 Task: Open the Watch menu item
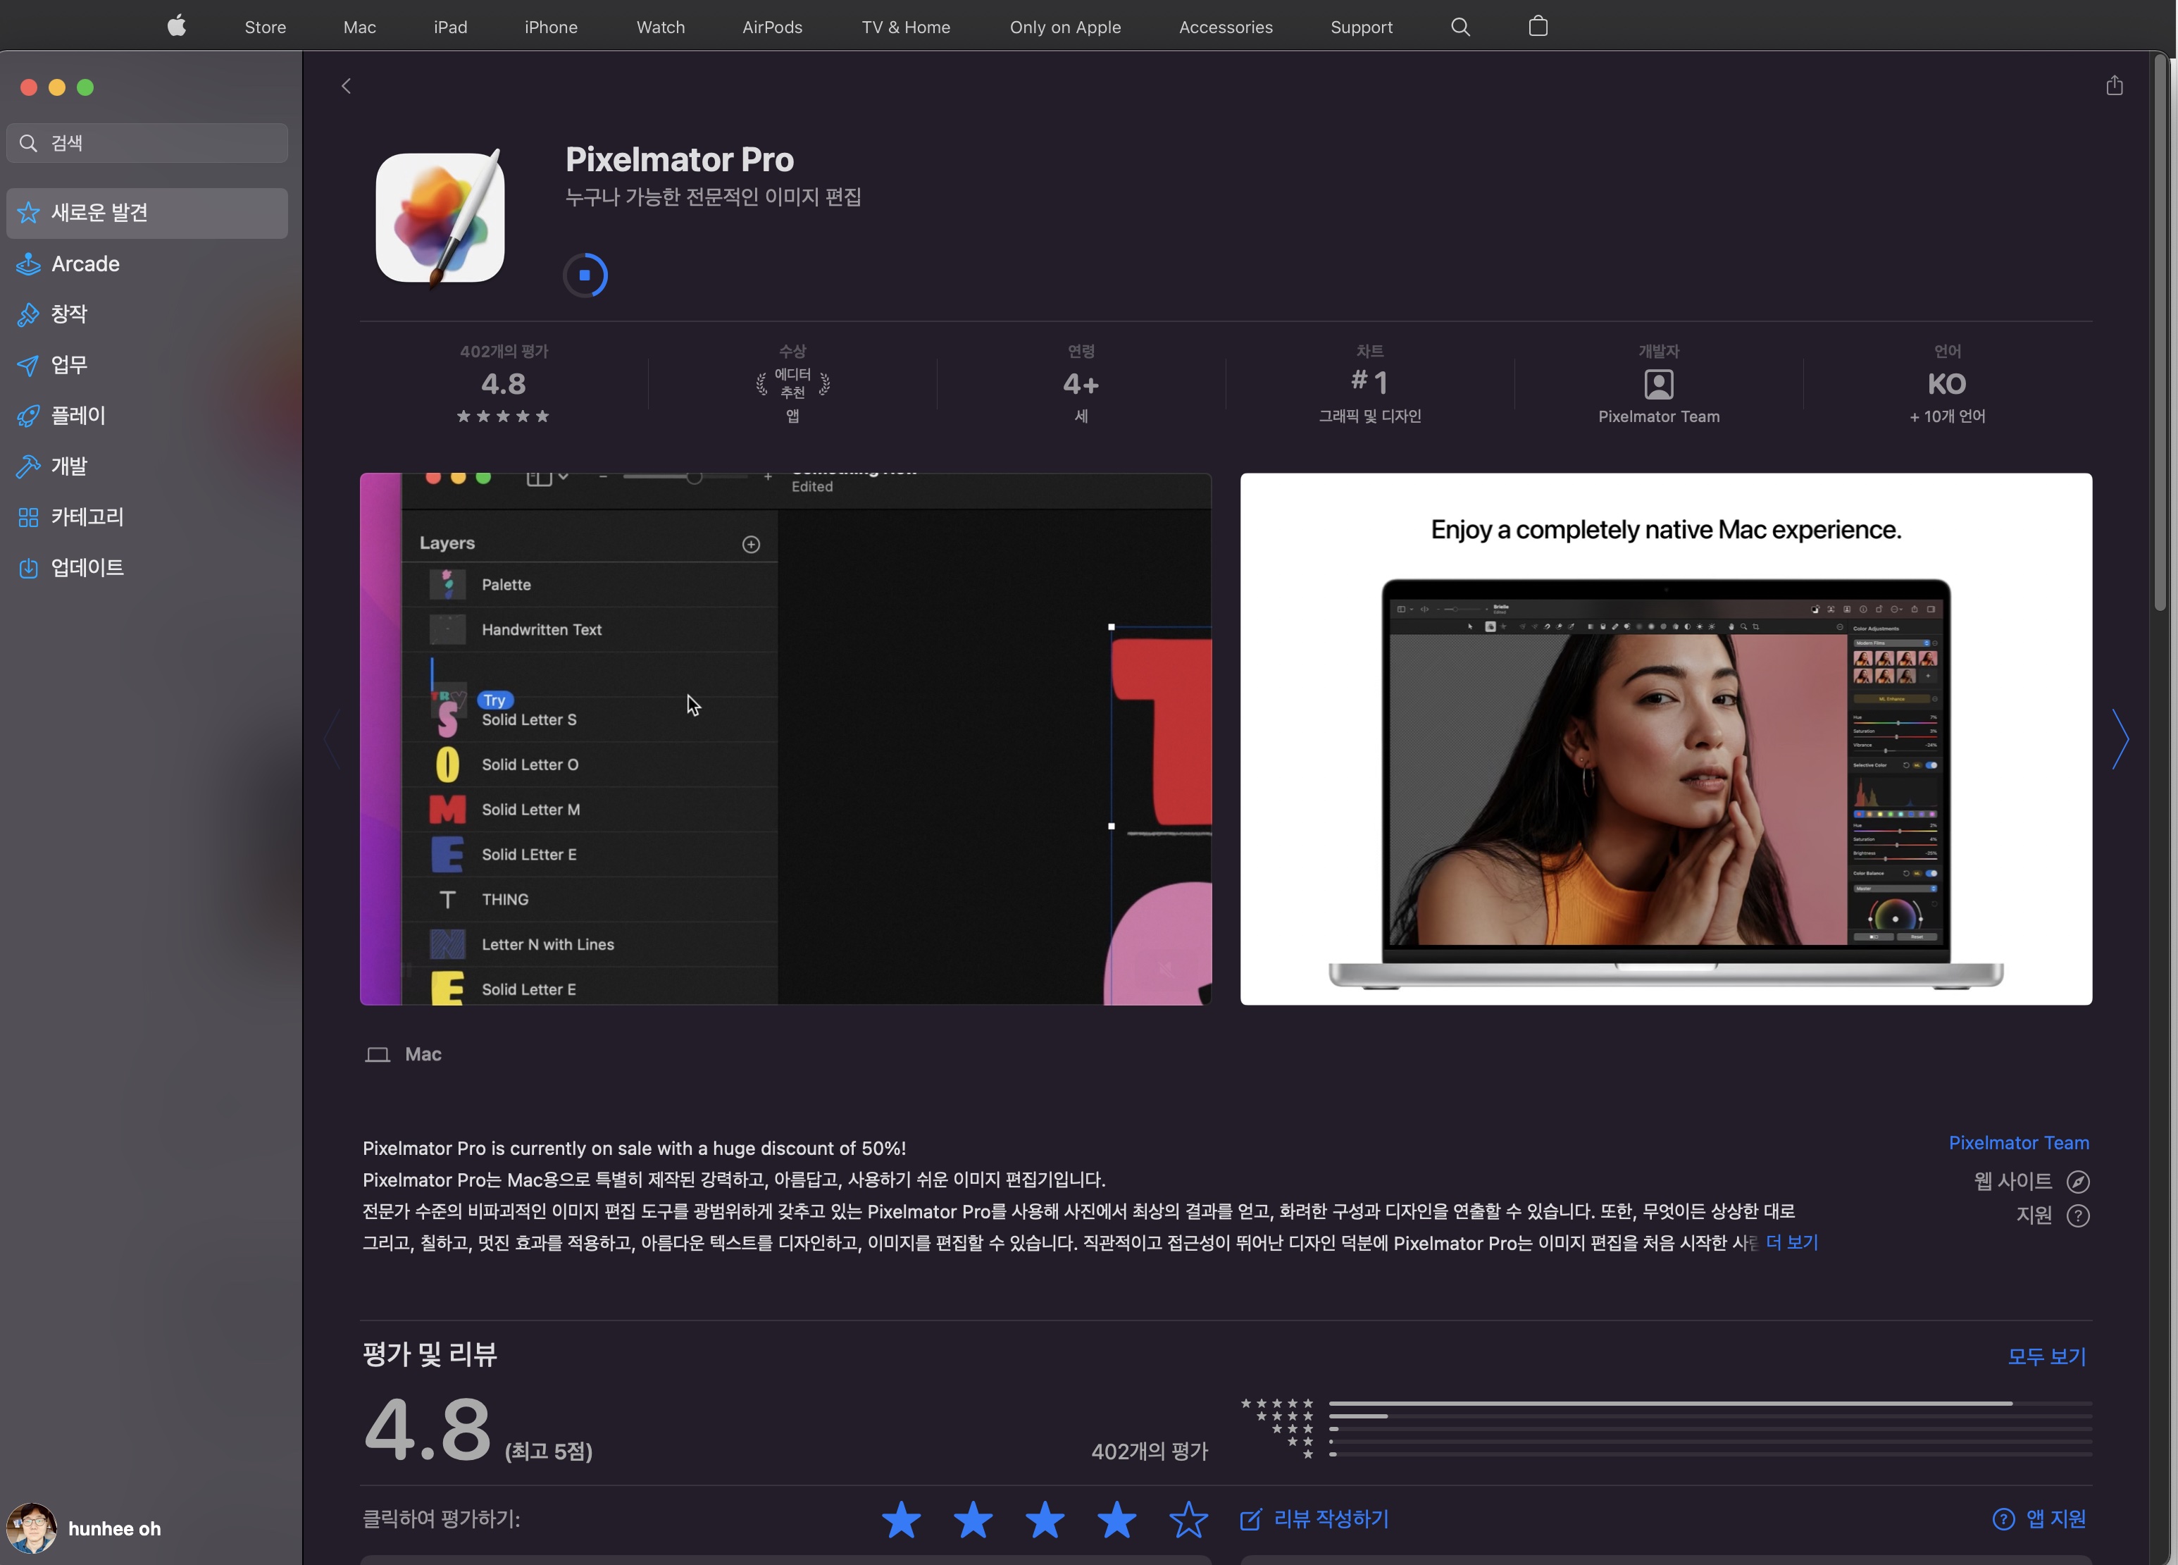pyautogui.click(x=661, y=27)
